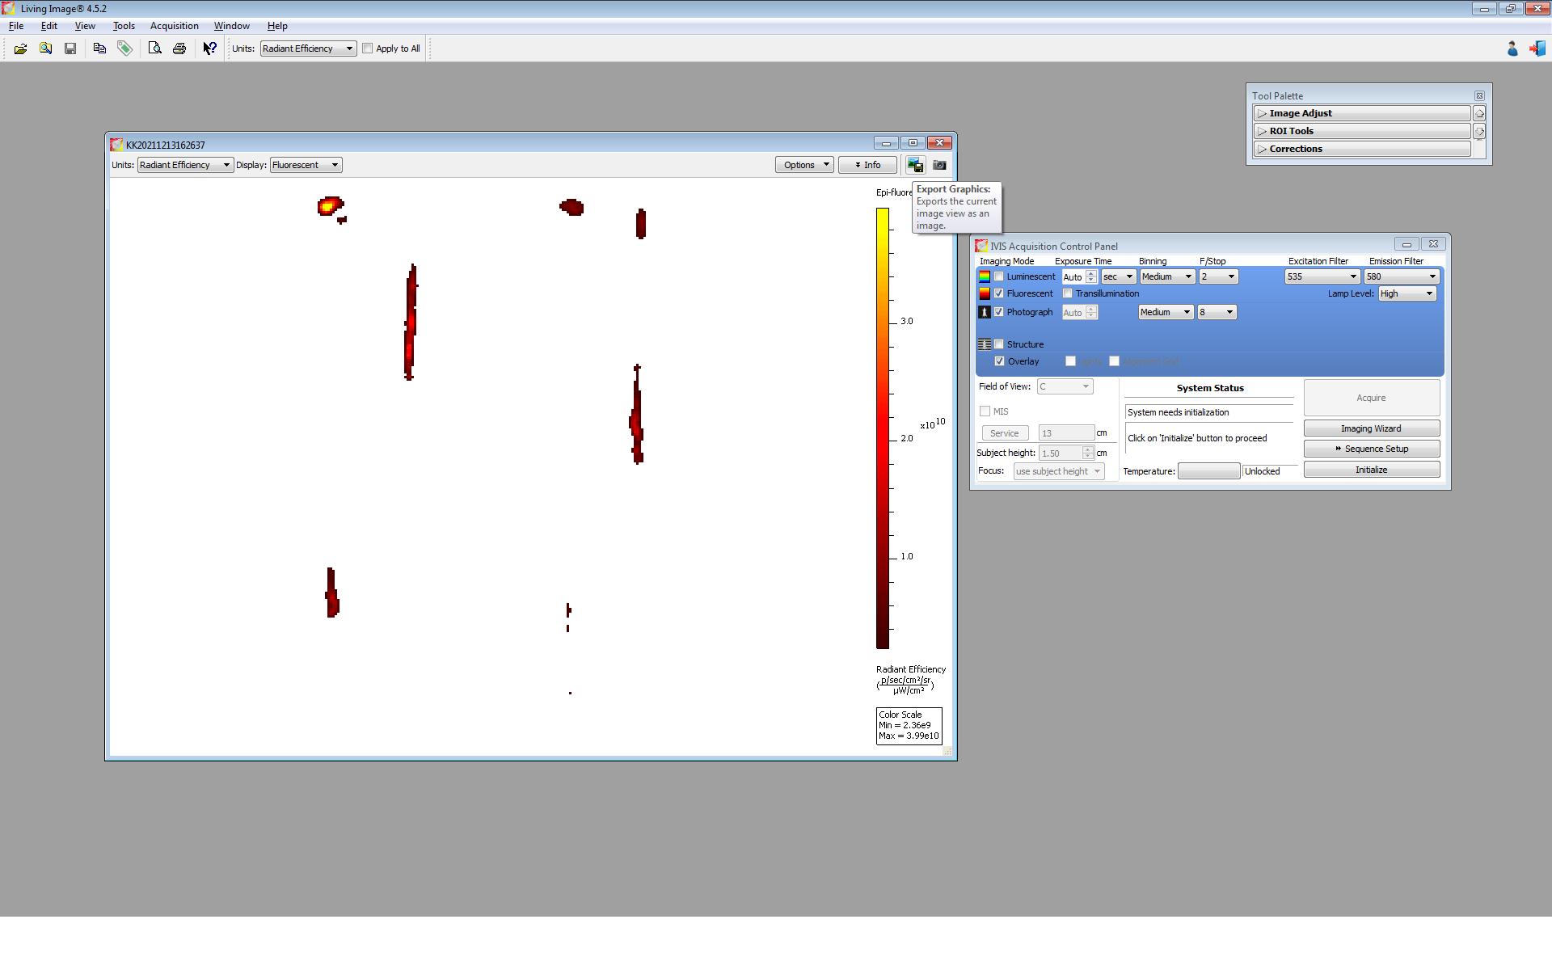Click the camera snapshot icon in image window

pyautogui.click(x=939, y=165)
